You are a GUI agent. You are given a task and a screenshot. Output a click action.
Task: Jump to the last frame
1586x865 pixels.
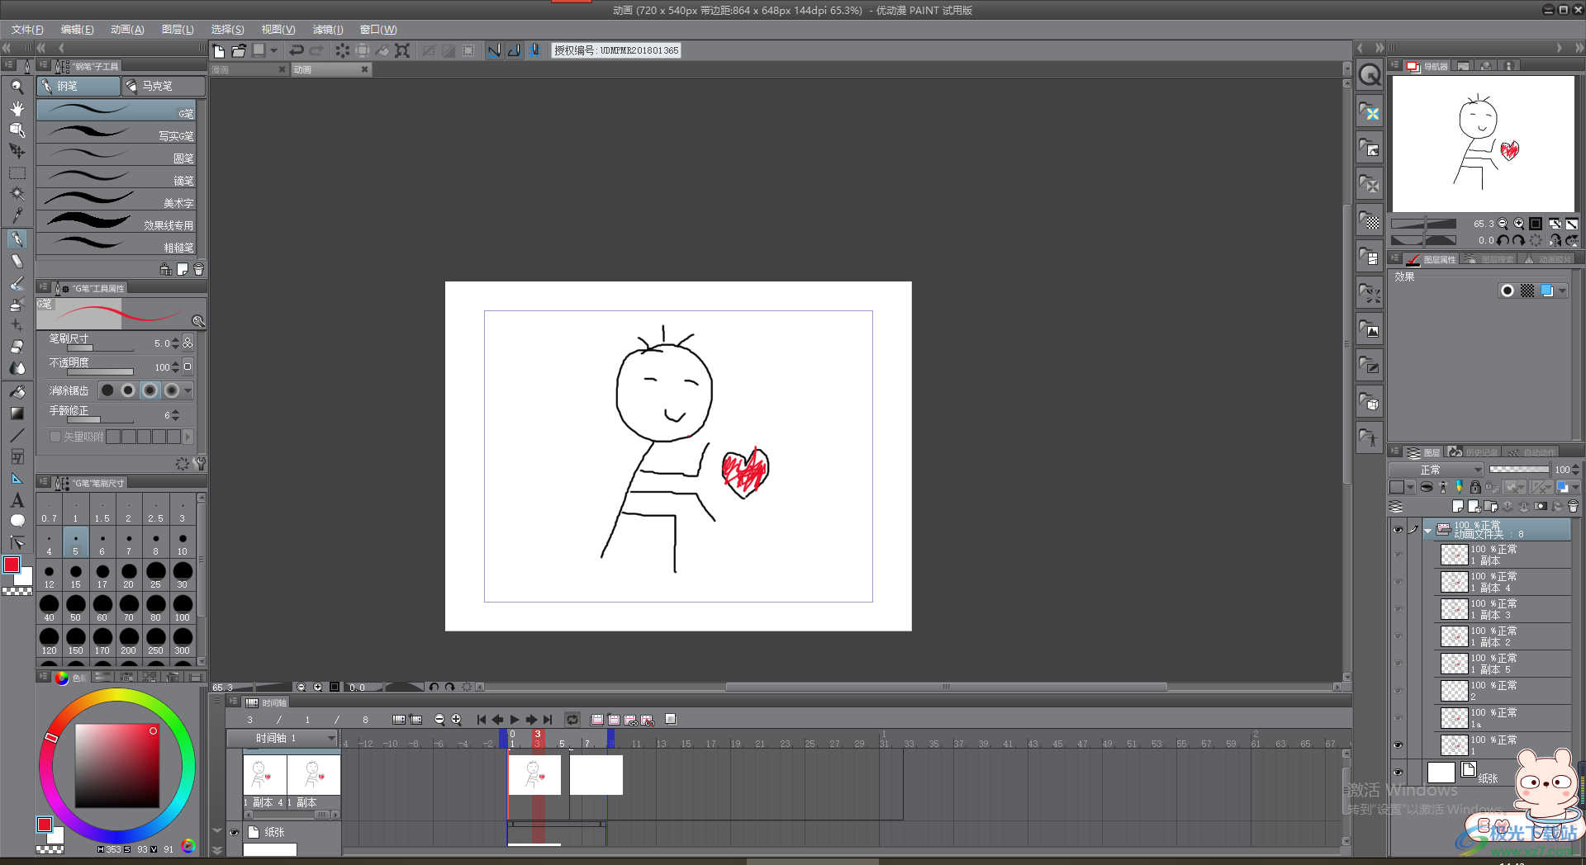548,720
